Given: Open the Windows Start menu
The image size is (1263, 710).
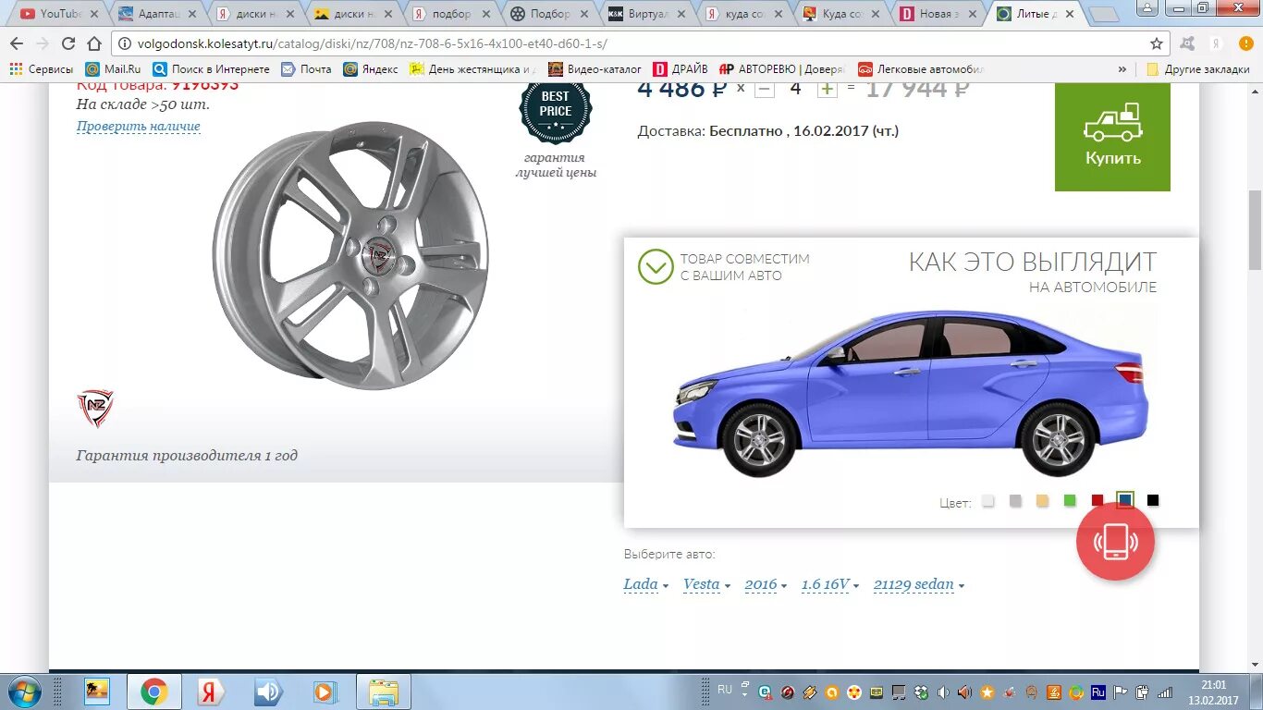Looking at the screenshot, I should (22, 692).
